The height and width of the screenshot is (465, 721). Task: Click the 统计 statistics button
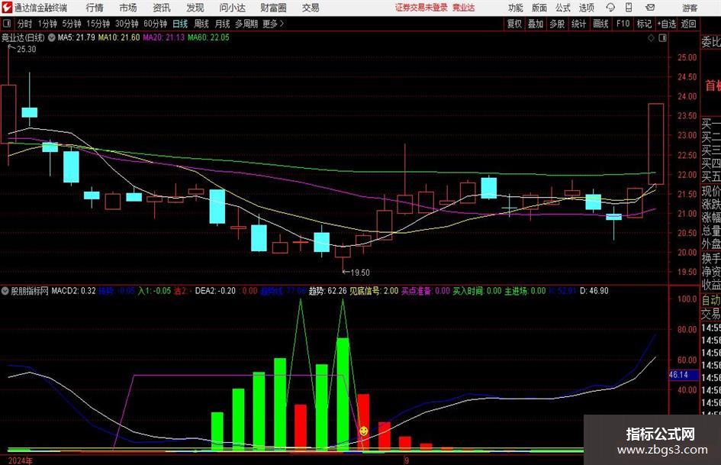pyautogui.click(x=578, y=24)
